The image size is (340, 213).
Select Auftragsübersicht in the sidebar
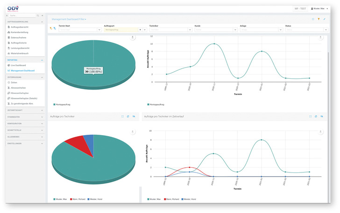tap(21, 27)
